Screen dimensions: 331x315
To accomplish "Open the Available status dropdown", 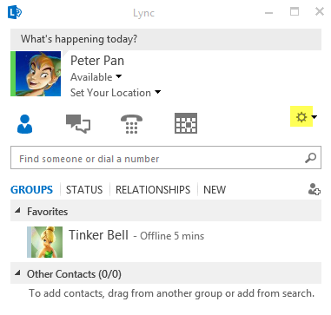I will pyautogui.click(x=96, y=77).
